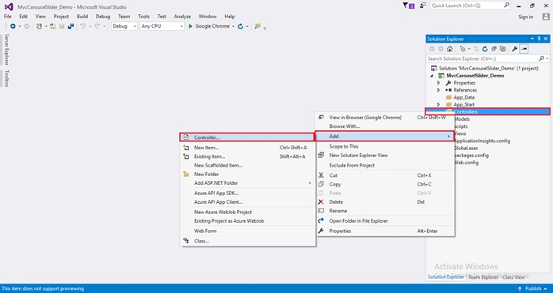Click the Class icon in Add submenu
This screenshot has width=553, height=293.
[x=186, y=241]
